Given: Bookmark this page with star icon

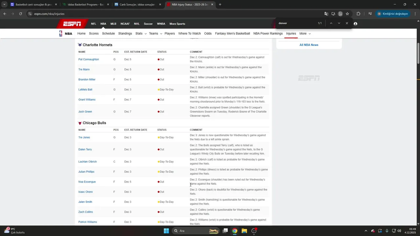Looking at the screenshot, I should click(x=347, y=14).
